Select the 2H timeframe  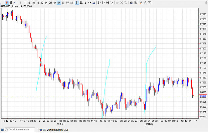50,3
